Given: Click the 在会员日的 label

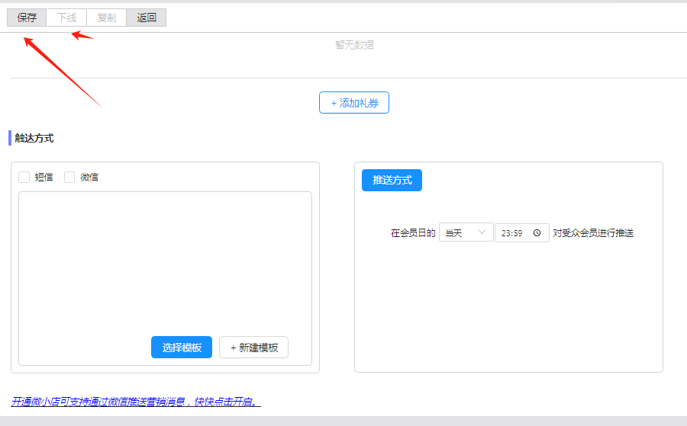Looking at the screenshot, I should pyautogui.click(x=413, y=233).
